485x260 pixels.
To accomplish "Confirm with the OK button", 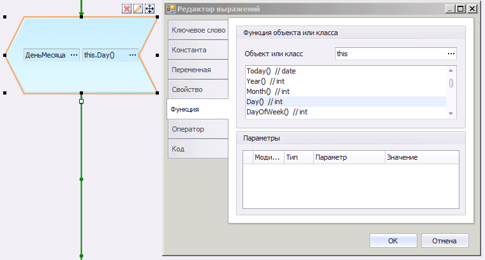I will [x=393, y=241].
